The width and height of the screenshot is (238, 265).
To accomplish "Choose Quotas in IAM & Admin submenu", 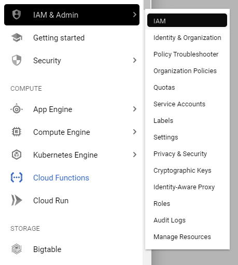I will point(164,88).
